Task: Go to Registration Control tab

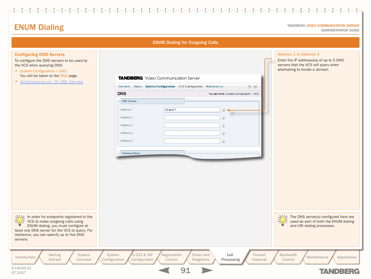Action: coord(171,257)
